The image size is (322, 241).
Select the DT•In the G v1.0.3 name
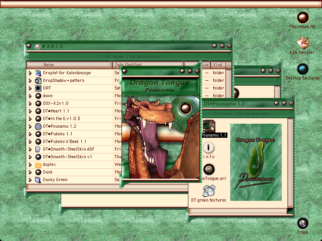(62, 118)
